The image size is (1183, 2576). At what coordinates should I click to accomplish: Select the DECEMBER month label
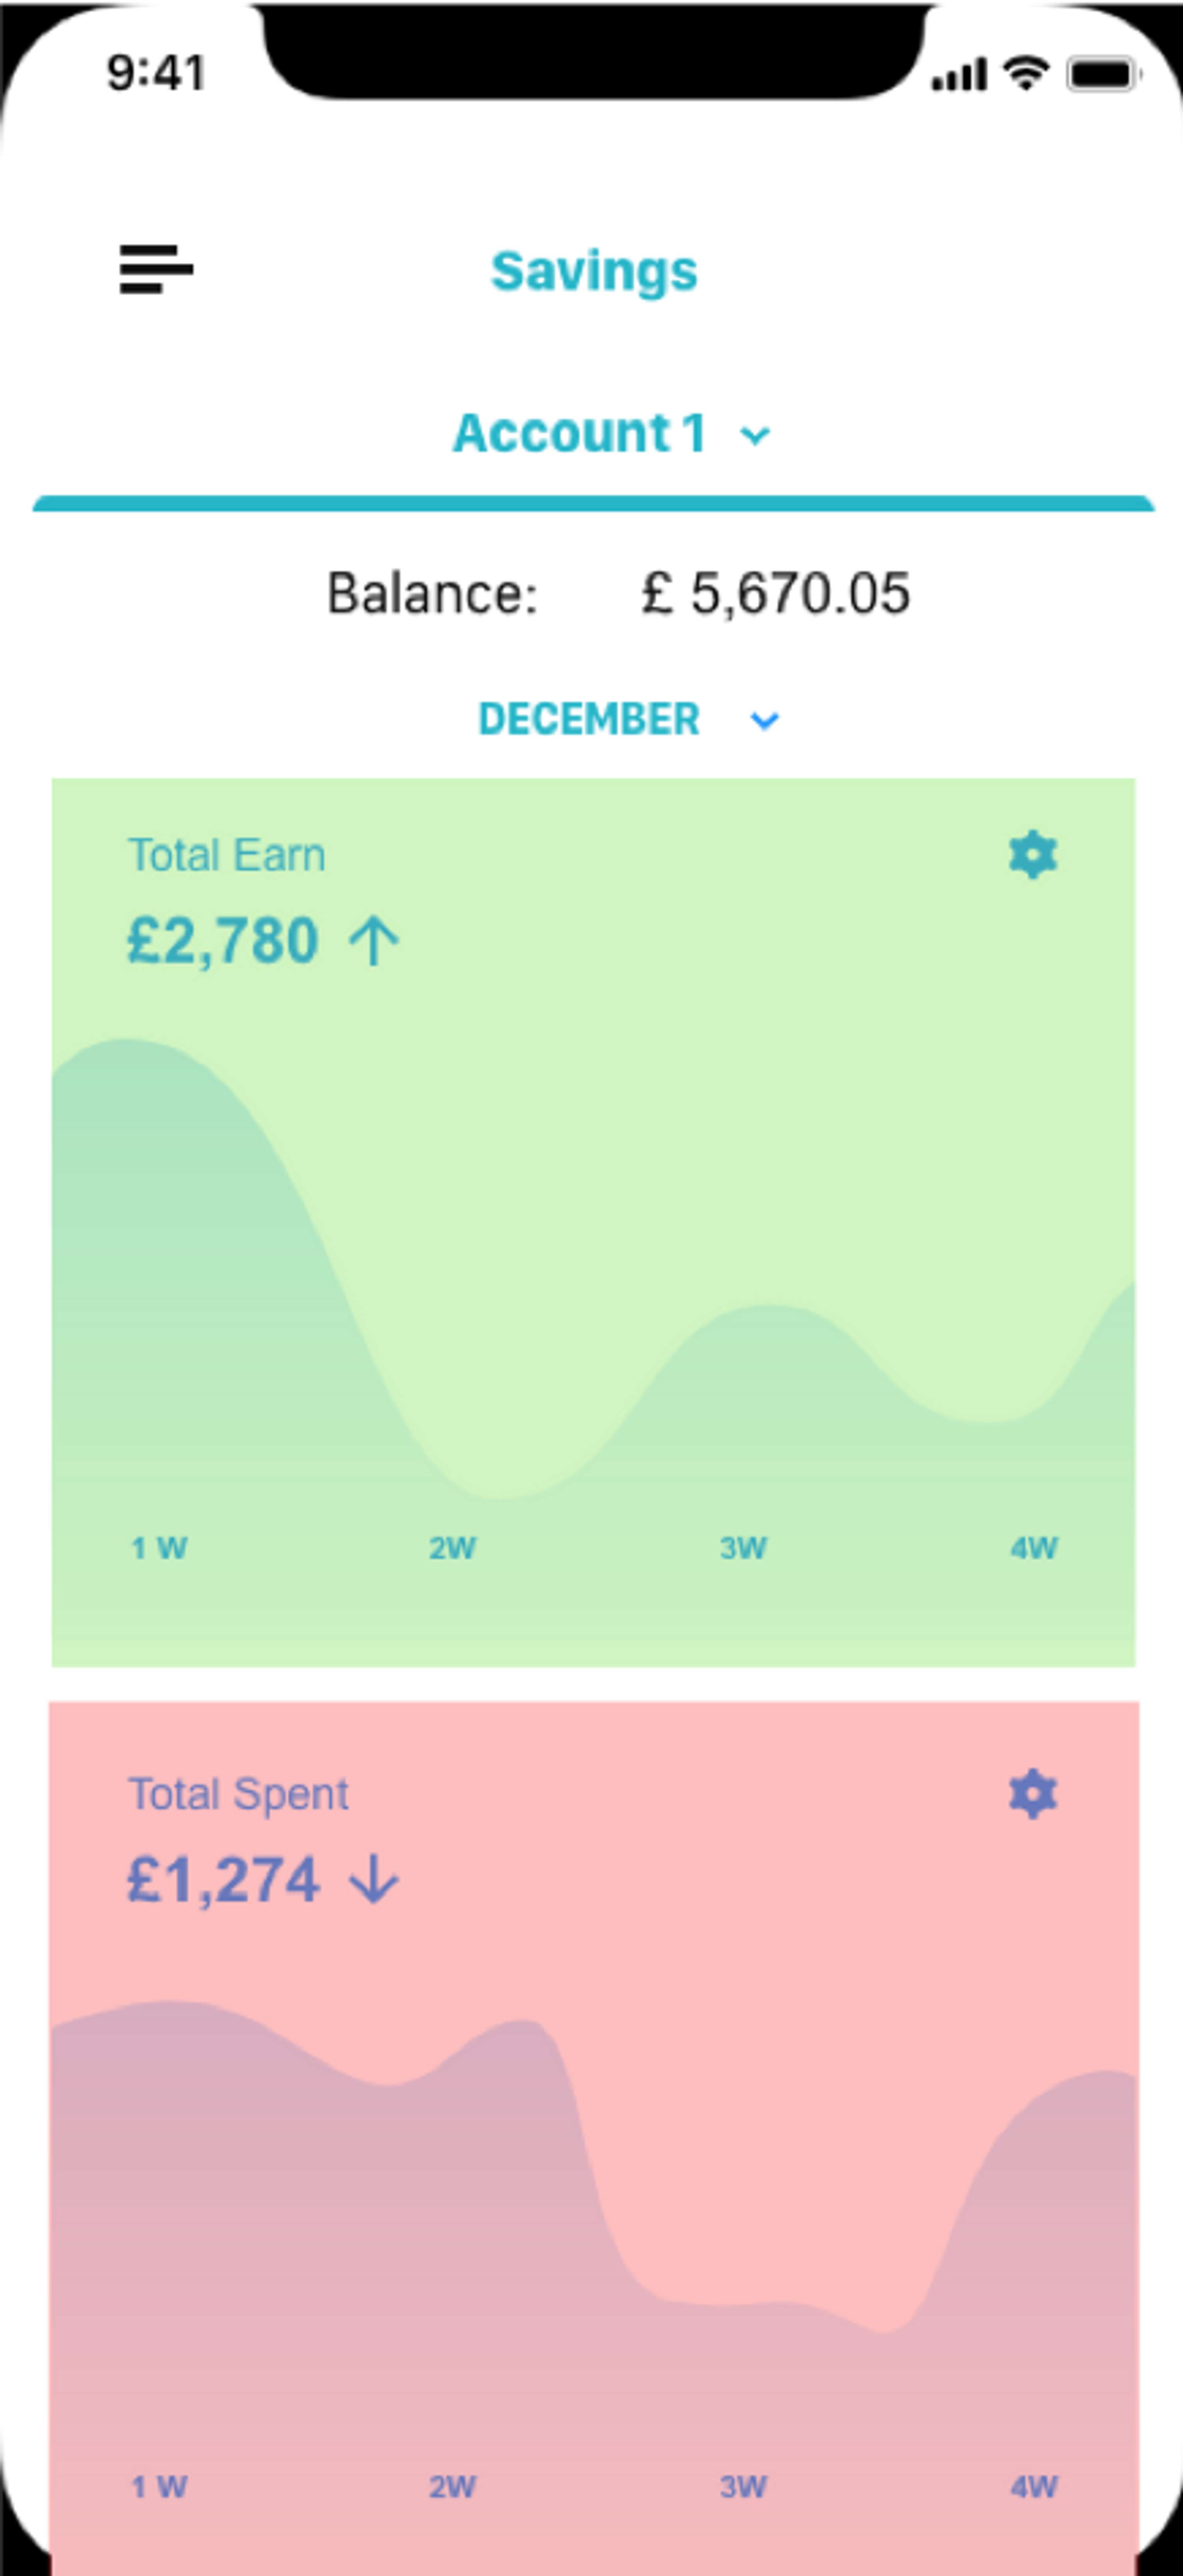tap(589, 719)
